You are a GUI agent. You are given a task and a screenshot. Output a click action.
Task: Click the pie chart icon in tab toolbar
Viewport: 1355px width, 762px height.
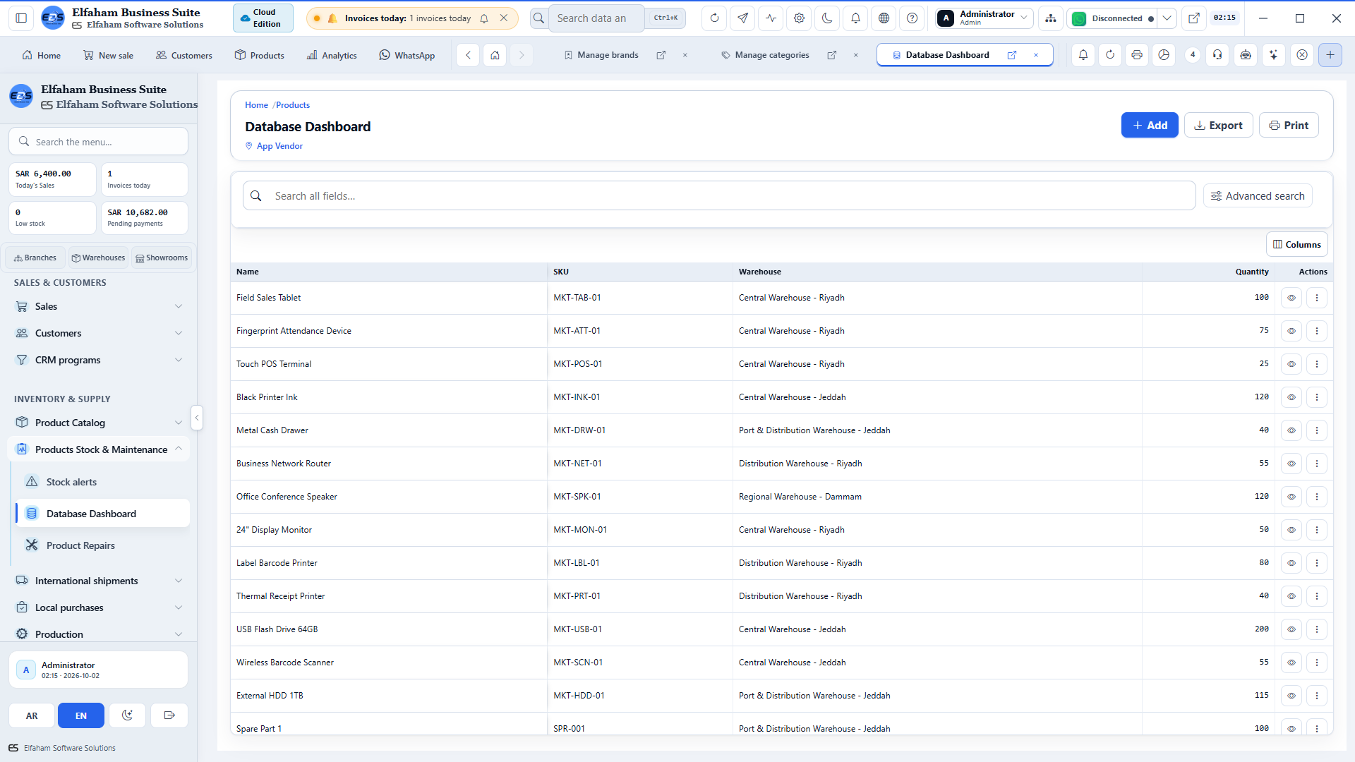click(1164, 55)
